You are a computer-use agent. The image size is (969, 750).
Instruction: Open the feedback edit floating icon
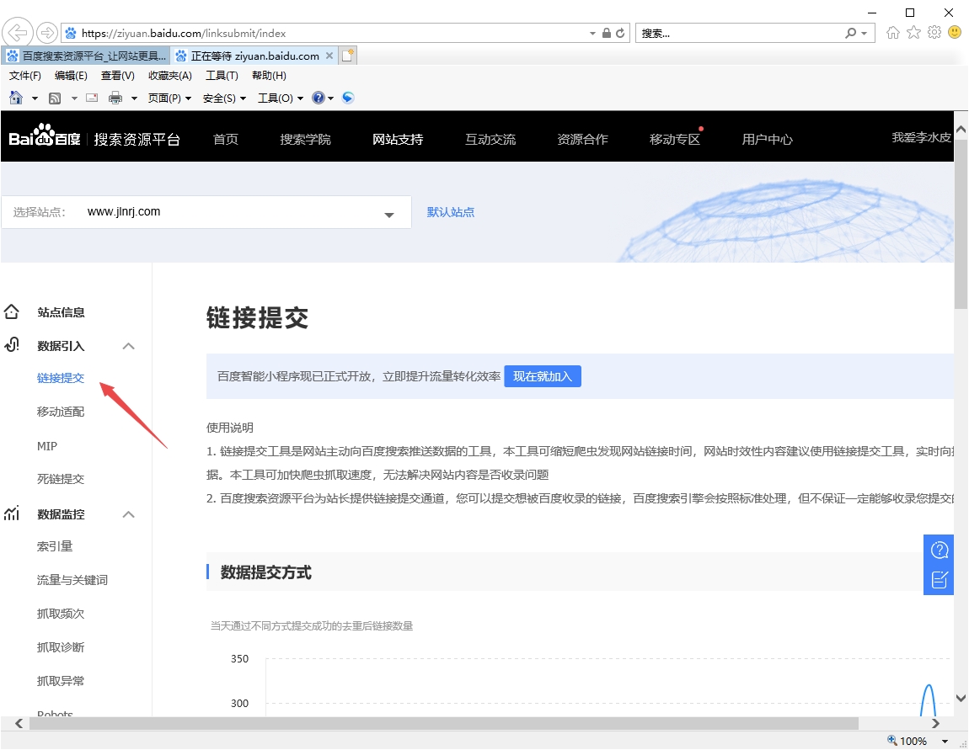point(939,579)
